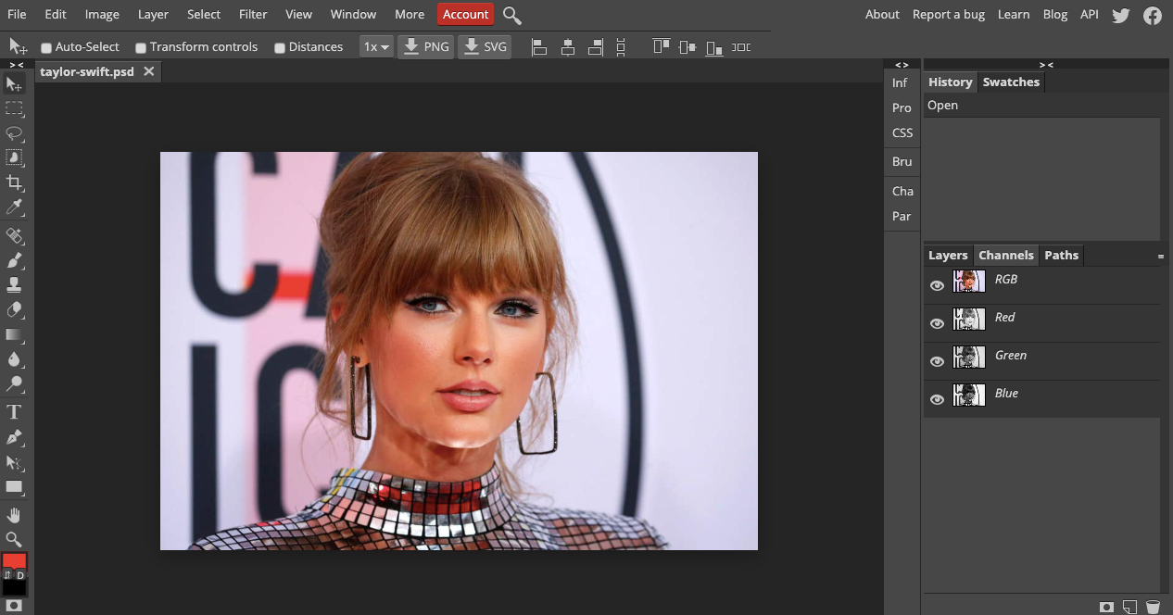Select the Lasso tool
Screen dimensions: 1173x615
14,133
